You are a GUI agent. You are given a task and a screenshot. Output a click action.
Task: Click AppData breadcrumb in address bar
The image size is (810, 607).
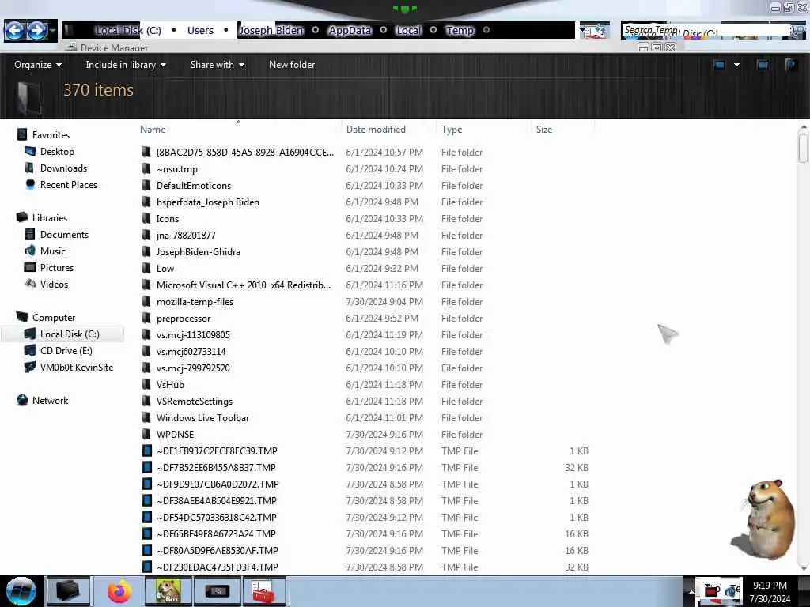350,31
